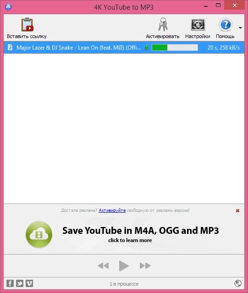Click the globe icon in the status bar
This screenshot has height=293, width=248.
pos(238,283)
